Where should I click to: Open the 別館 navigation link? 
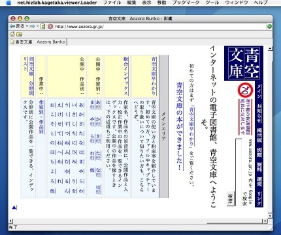tap(259, 153)
